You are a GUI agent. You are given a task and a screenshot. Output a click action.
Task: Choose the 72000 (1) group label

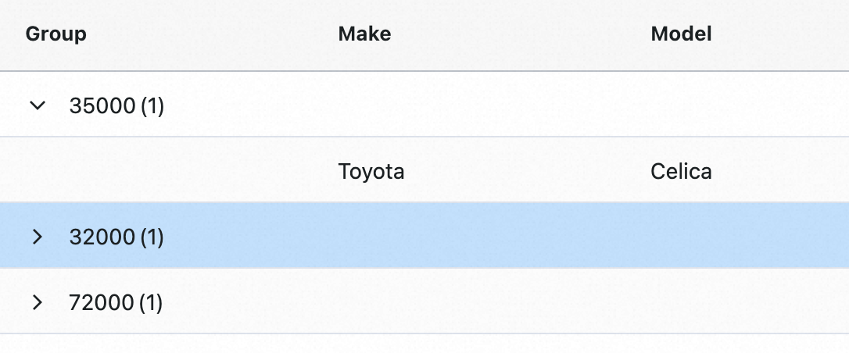pos(116,302)
